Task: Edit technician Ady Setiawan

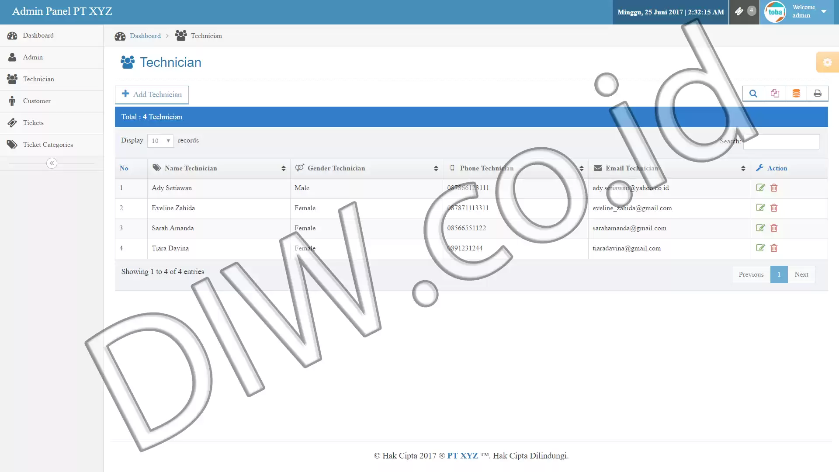Action: click(760, 187)
